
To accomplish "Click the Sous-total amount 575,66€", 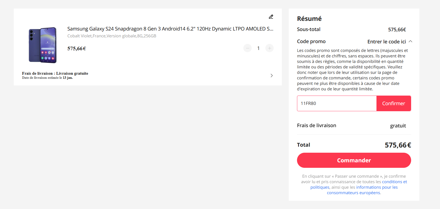I will [397, 29].
